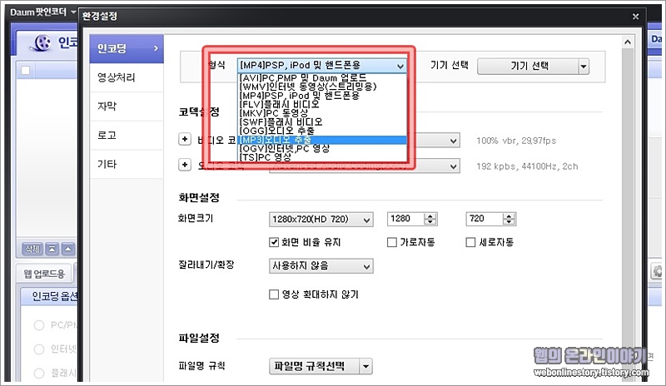The height and width of the screenshot is (386, 666).
Task: Open 잘라내기/확장 사용하지 않음 dropdown
Action: pos(321,266)
